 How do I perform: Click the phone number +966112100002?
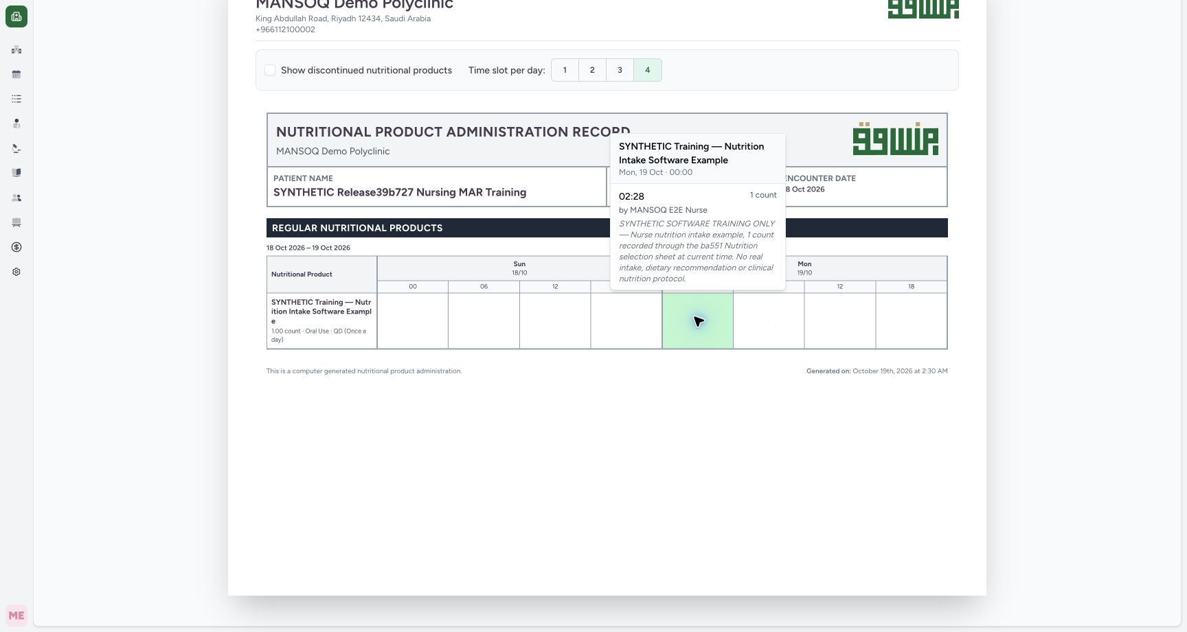click(285, 30)
